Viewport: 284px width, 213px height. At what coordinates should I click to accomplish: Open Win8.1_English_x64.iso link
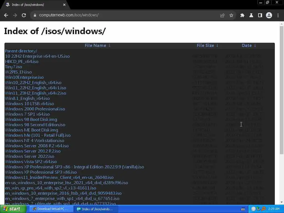click(x=27, y=98)
